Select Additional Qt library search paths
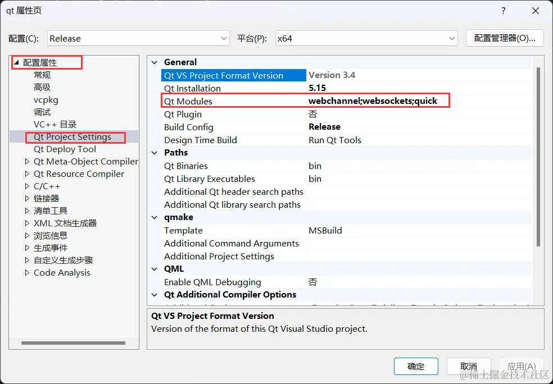Viewport: 553px width, 384px height. [346, 205]
